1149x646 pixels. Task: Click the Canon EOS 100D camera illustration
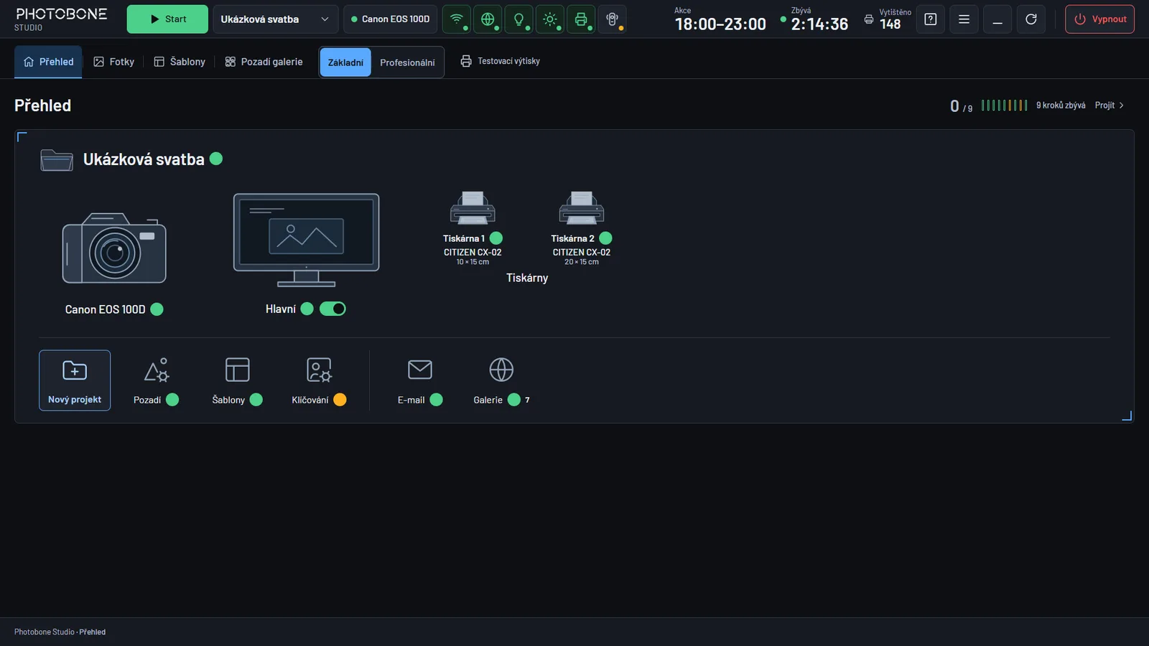pyautogui.click(x=114, y=248)
